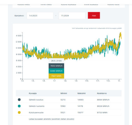
Task: Choose the Kuluva kuukausi period tab
Action: tap(69, 4)
